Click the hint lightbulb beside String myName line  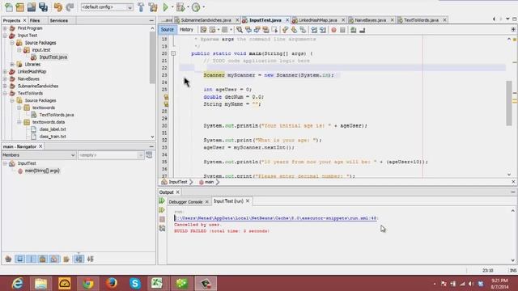[x=166, y=104]
